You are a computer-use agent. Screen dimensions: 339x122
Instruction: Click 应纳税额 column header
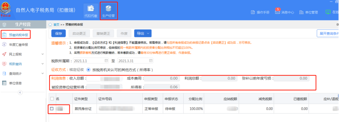coord(231,99)
